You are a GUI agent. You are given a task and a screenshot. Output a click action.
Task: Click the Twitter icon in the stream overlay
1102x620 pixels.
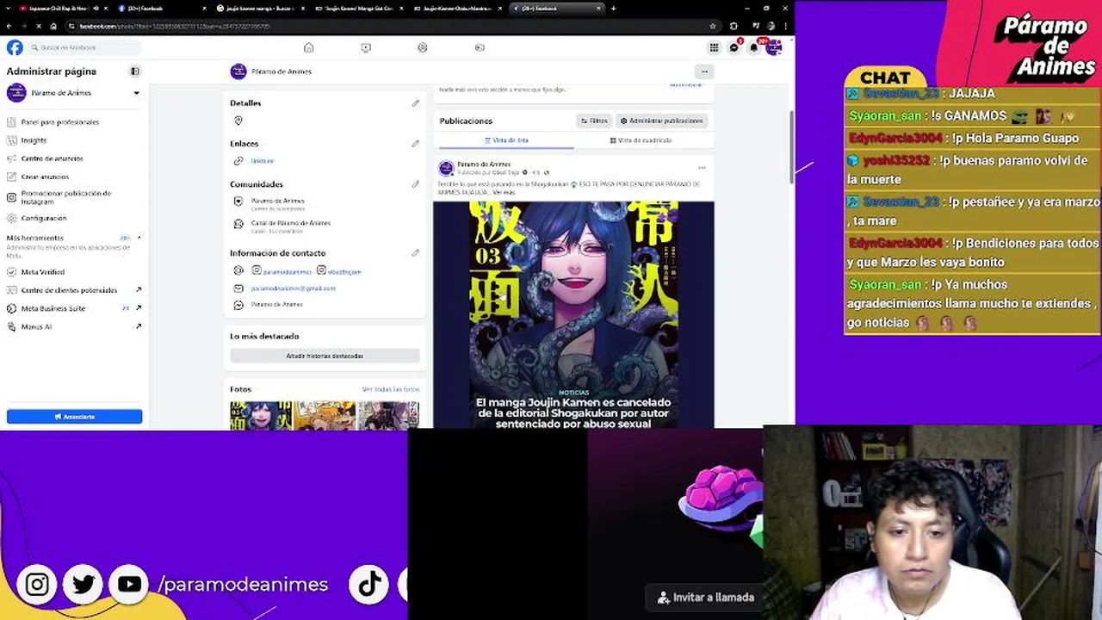point(84,585)
